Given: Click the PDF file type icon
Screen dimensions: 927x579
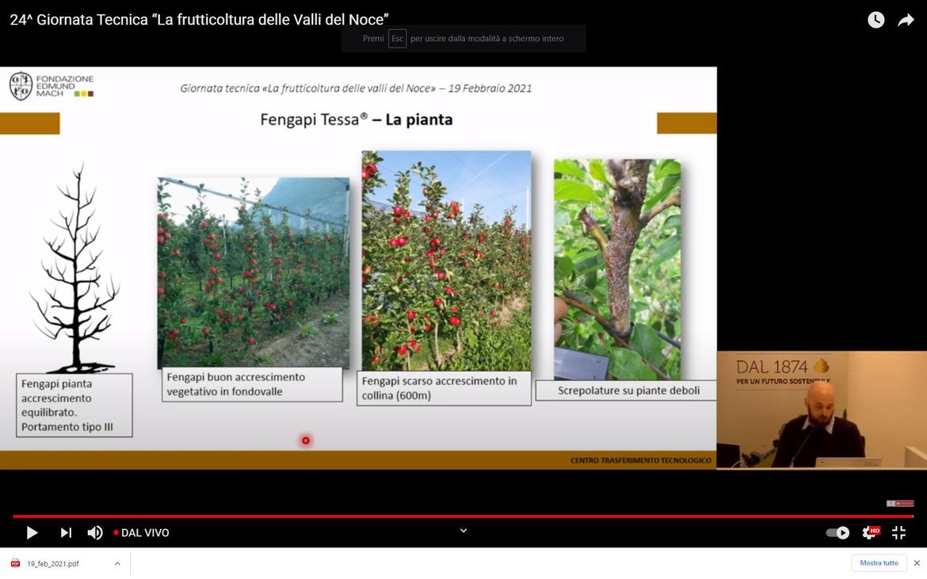Looking at the screenshot, I should point(15,564).
